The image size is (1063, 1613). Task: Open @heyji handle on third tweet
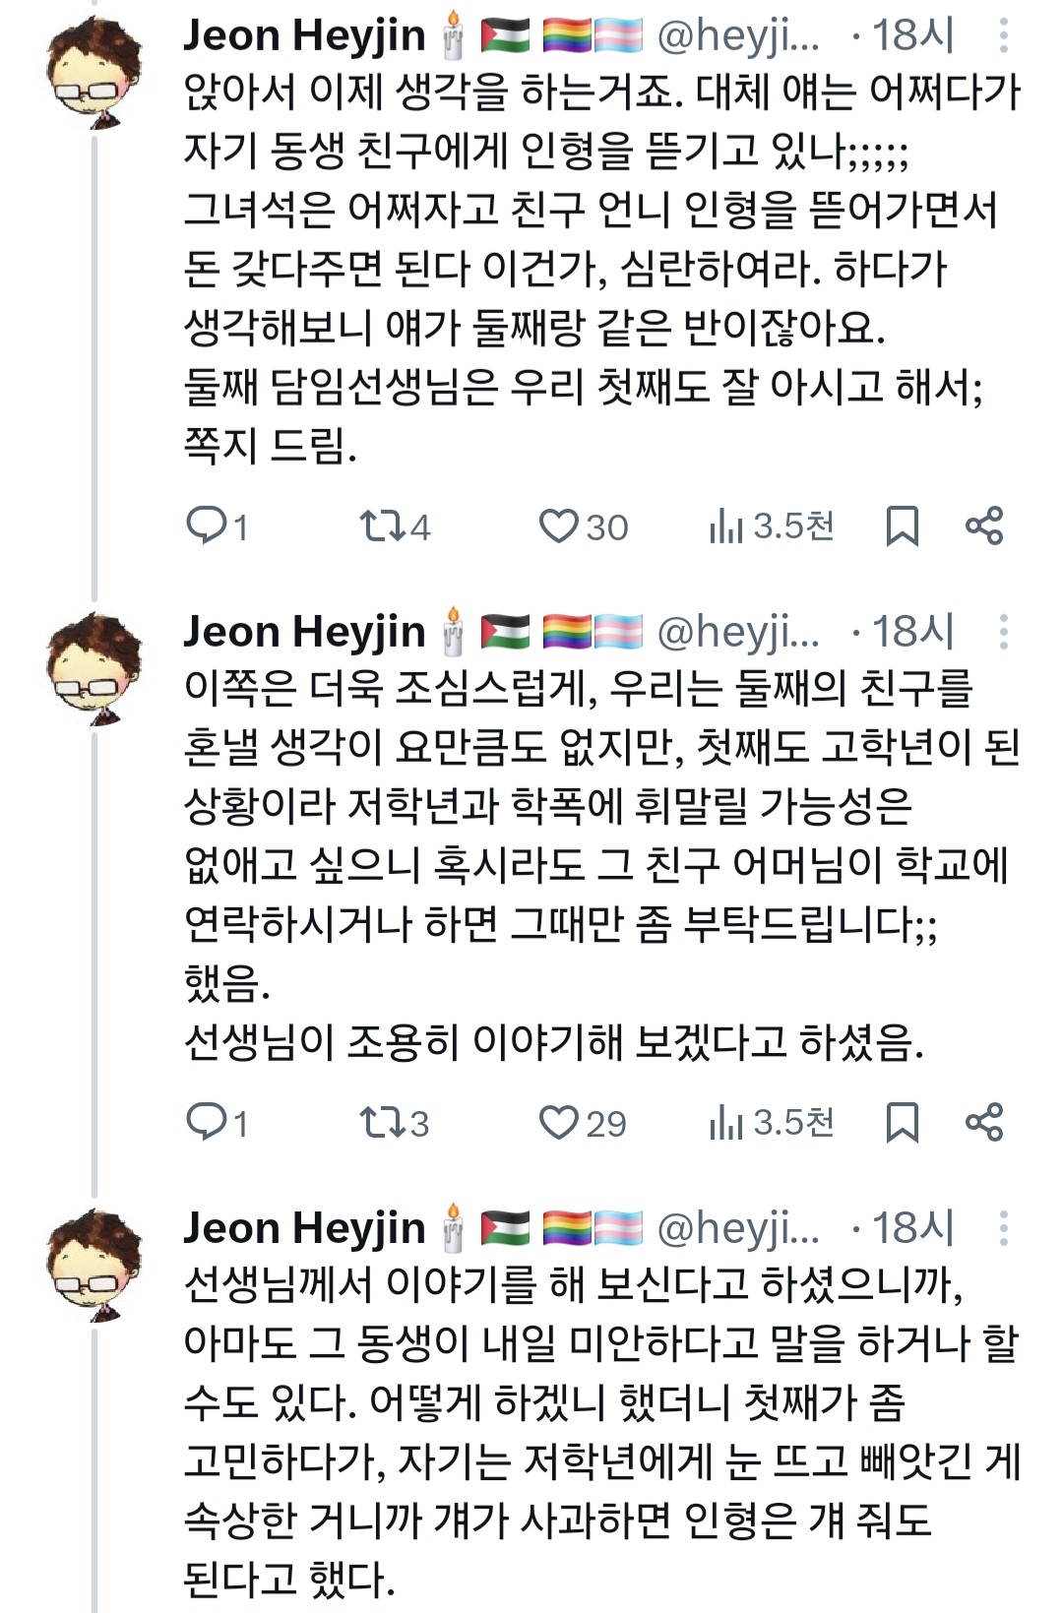737,1228
